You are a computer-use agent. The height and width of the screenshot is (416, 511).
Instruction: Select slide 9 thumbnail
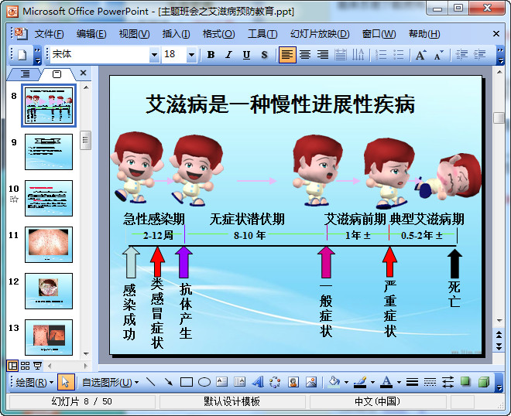pos(49,152)
